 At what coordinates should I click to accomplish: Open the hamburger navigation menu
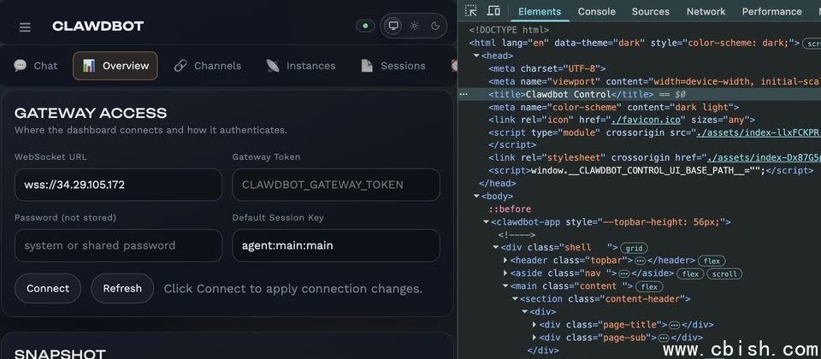pyautogui.click(x=25, y=26)
